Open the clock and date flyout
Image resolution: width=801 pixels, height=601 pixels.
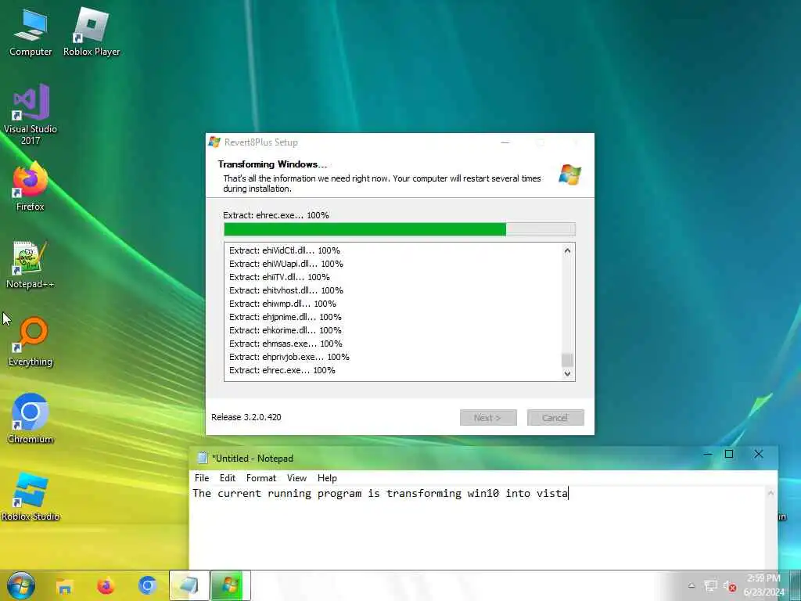[x=764, y=585]
